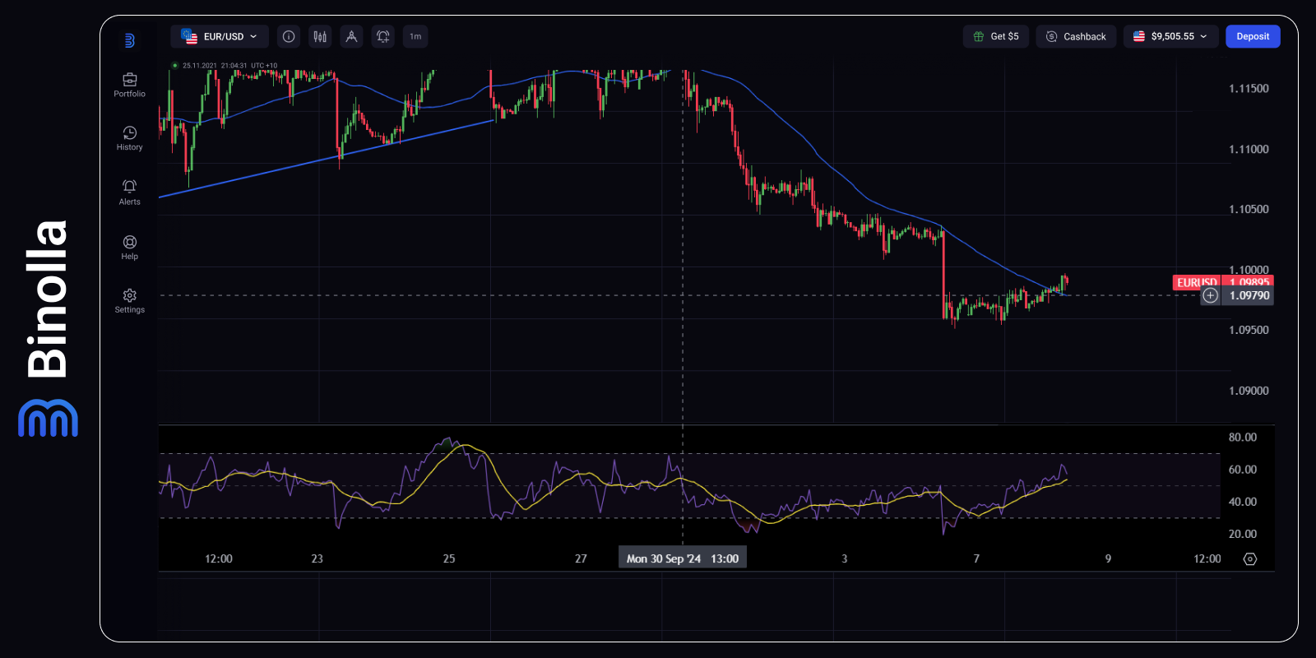Click the Get $5 bonus button

tap(996, 36)
